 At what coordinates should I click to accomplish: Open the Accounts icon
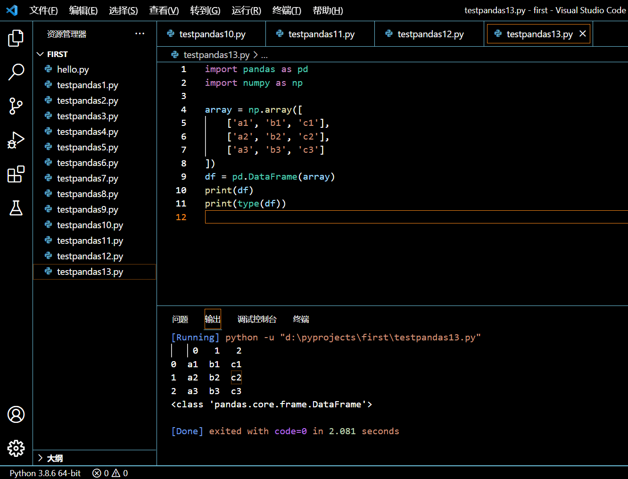(16, 414)
